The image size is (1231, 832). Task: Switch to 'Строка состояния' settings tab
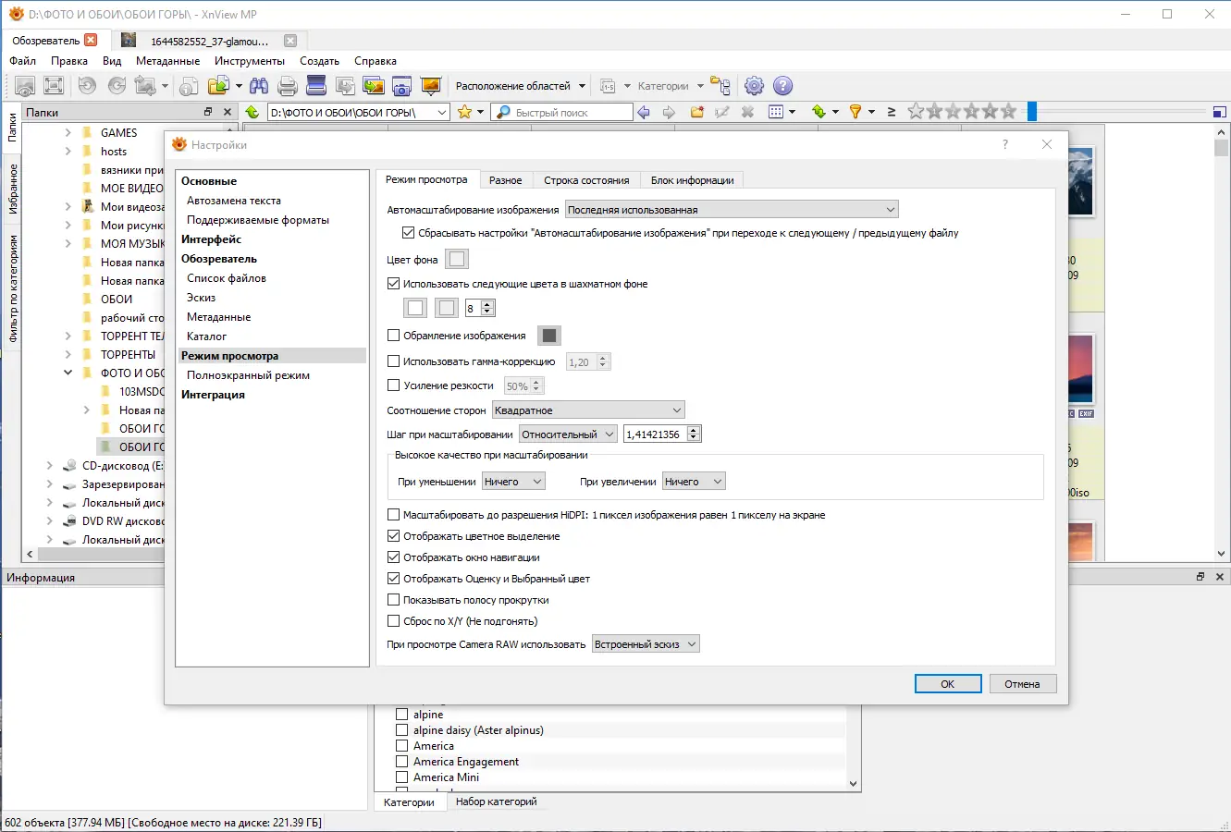pyautogui.click(x=586, y=180)
